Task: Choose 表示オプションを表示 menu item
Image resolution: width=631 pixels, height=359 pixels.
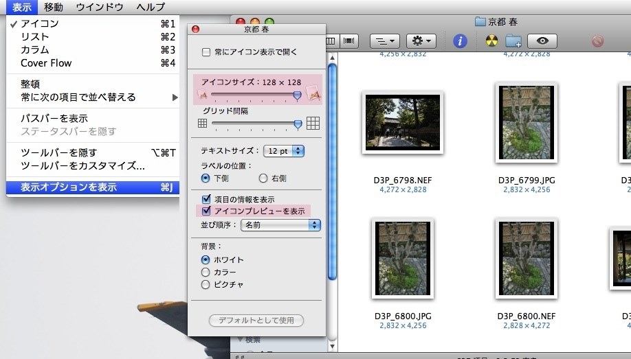Action: (x=93, y=187)
